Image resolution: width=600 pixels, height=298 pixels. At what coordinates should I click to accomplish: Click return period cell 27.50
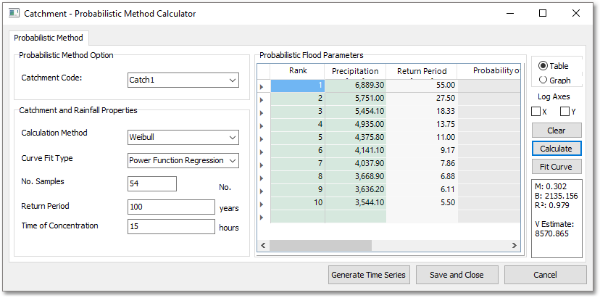(x=422, y=98)
